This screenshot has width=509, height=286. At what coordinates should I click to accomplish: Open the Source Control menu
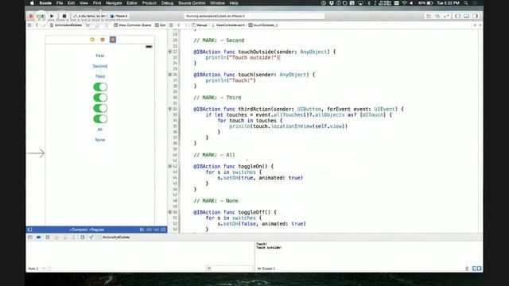tap(192, 3)
